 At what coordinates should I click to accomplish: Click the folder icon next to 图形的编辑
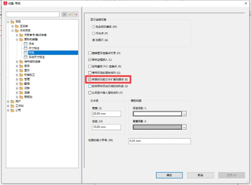click(21, 40)
